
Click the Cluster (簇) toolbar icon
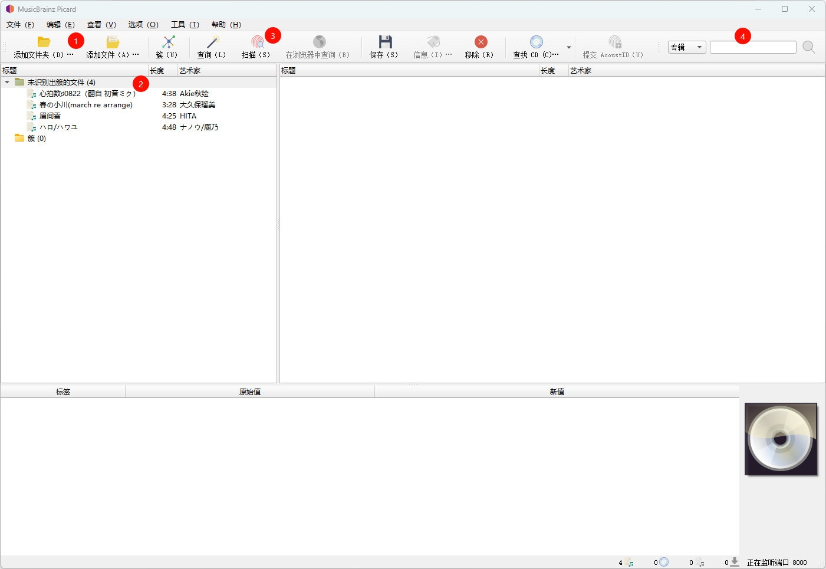tap(169, 42)
